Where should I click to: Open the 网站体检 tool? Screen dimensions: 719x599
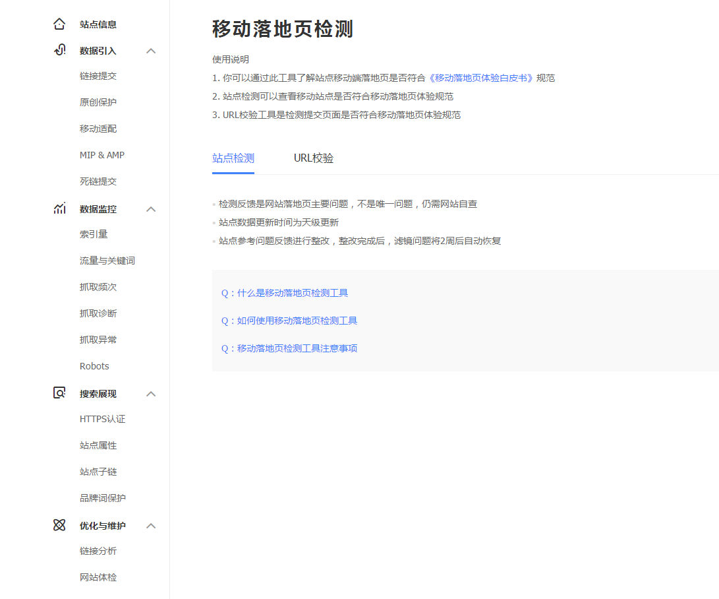(97, 577)
